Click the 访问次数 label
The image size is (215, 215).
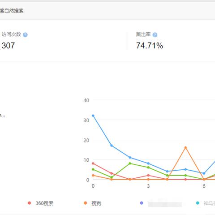11,34
